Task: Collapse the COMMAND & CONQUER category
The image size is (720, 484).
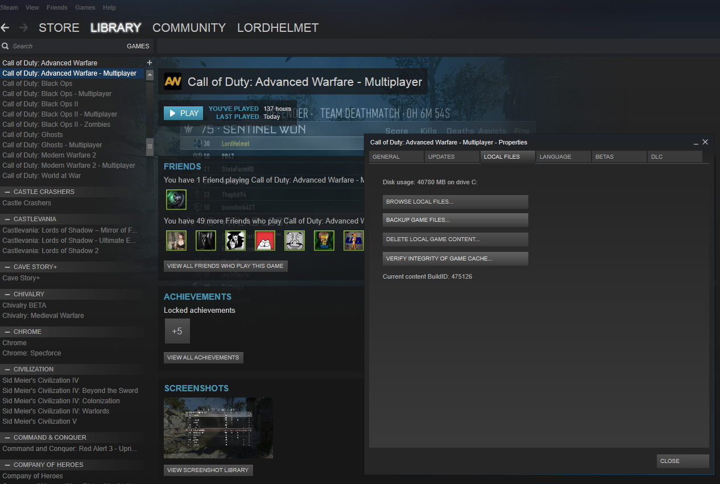Action: click(8, 437)
